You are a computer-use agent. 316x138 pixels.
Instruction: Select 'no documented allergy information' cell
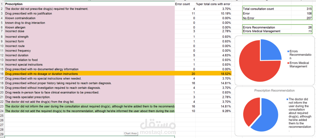pos(90,69)
